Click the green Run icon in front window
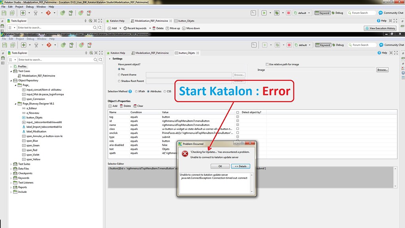The height and width of the screenshot is (228, 405). point(265,45)
